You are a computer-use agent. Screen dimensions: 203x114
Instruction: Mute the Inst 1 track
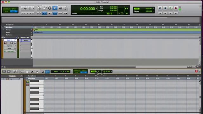[15, 43]
